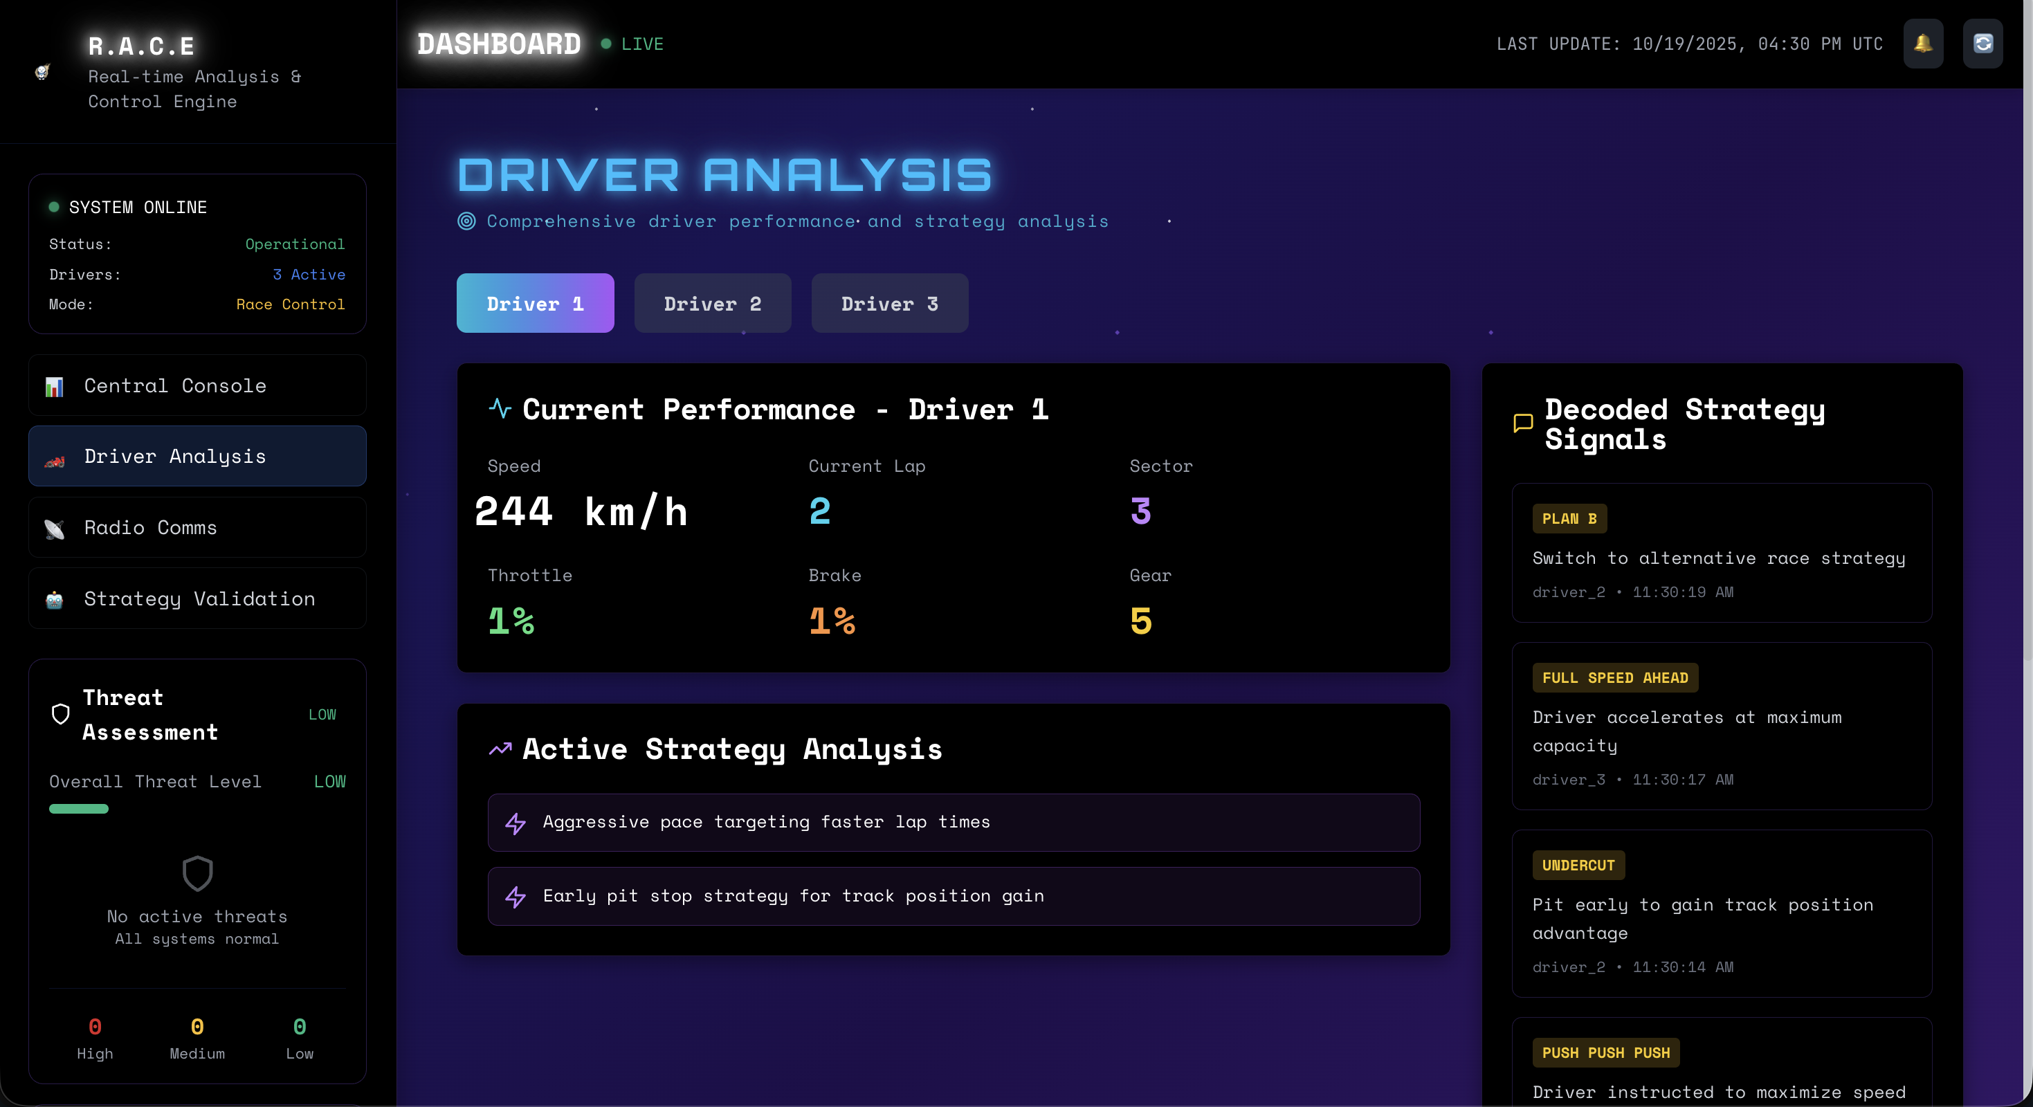Click the UNDERCUT strategy signal tag

[1578, 865]
